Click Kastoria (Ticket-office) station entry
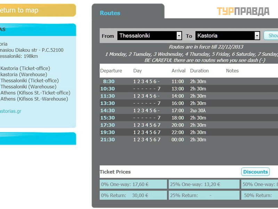This screenshot has width=278, height=209. click(x=25, y=68)
